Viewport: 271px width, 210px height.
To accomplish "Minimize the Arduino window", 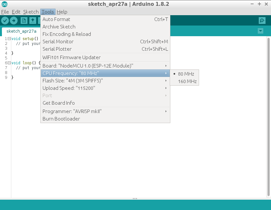I will pyautogui.click(x=252, y=4).
